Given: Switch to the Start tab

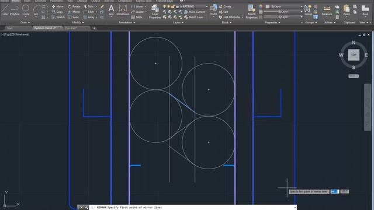Looking at the screenshot, I should pyautogui.click(x=10, y=28).
